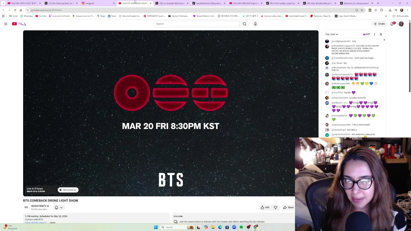This screenshot has height=231, width=411.
Task: Open Windows Start menu
Action: pos(156,227)
